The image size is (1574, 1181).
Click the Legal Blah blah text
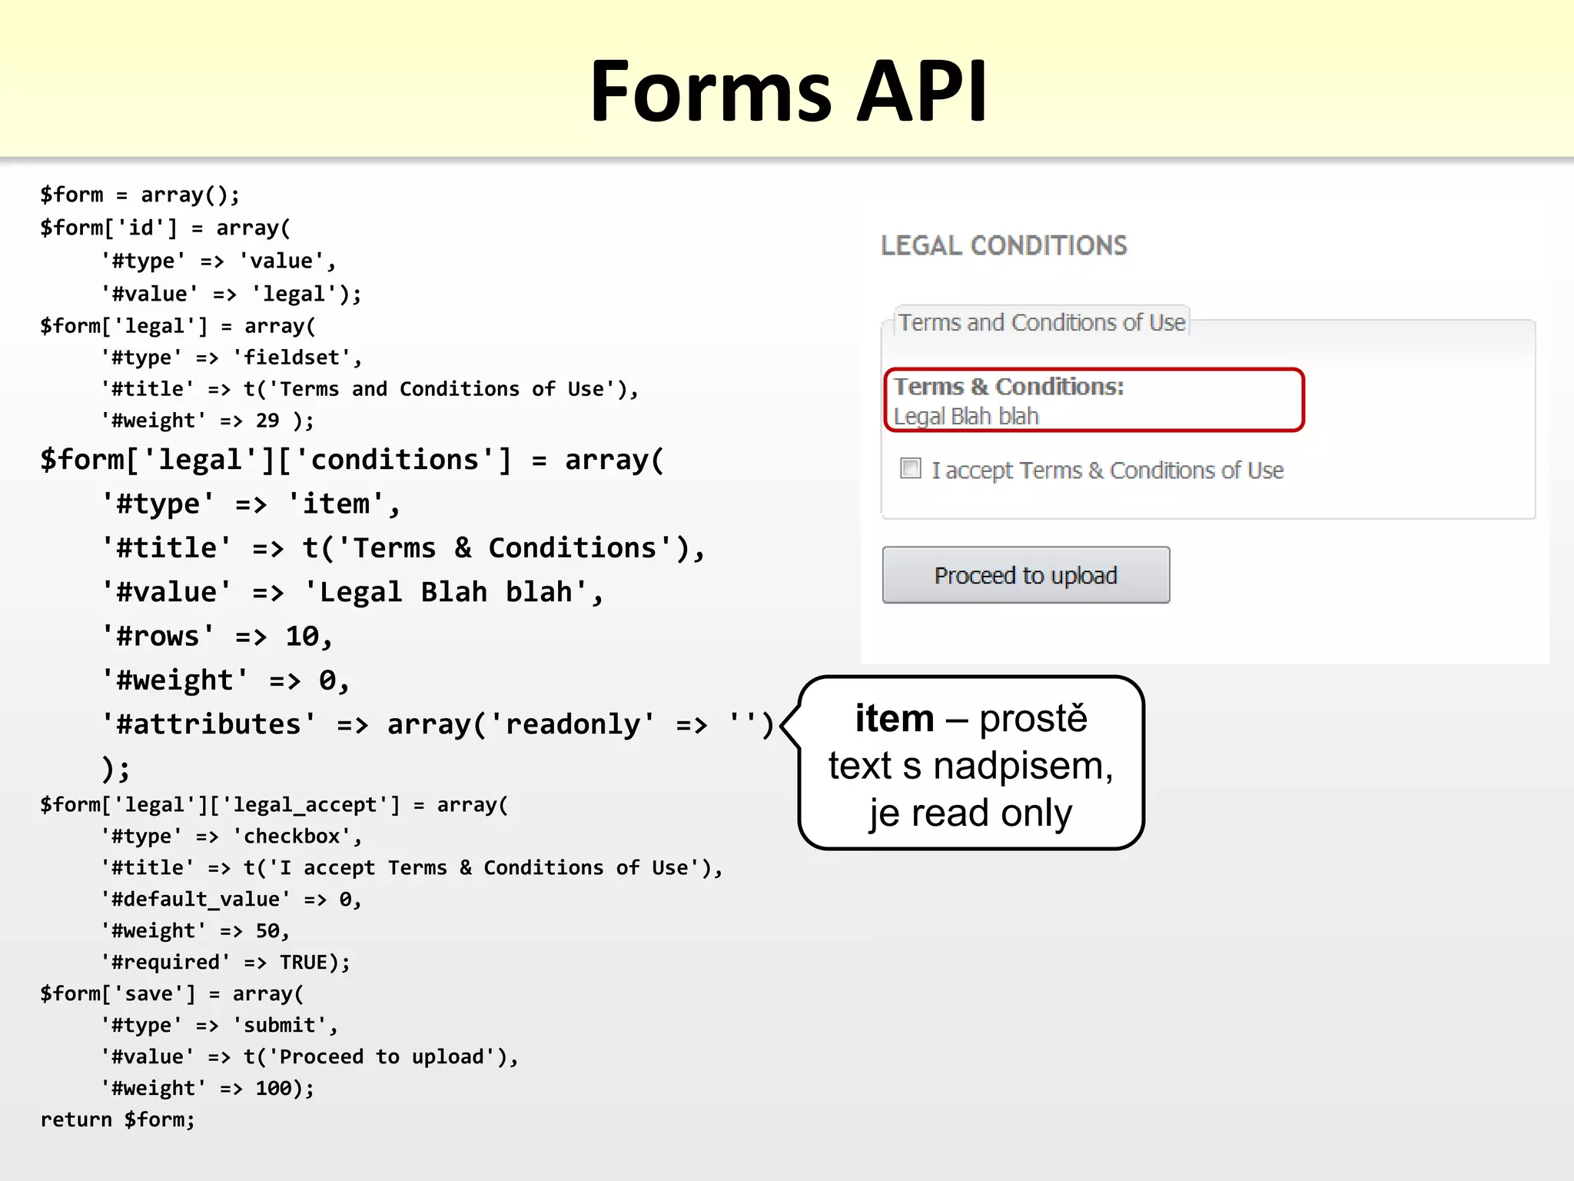[x=966, y=417]
